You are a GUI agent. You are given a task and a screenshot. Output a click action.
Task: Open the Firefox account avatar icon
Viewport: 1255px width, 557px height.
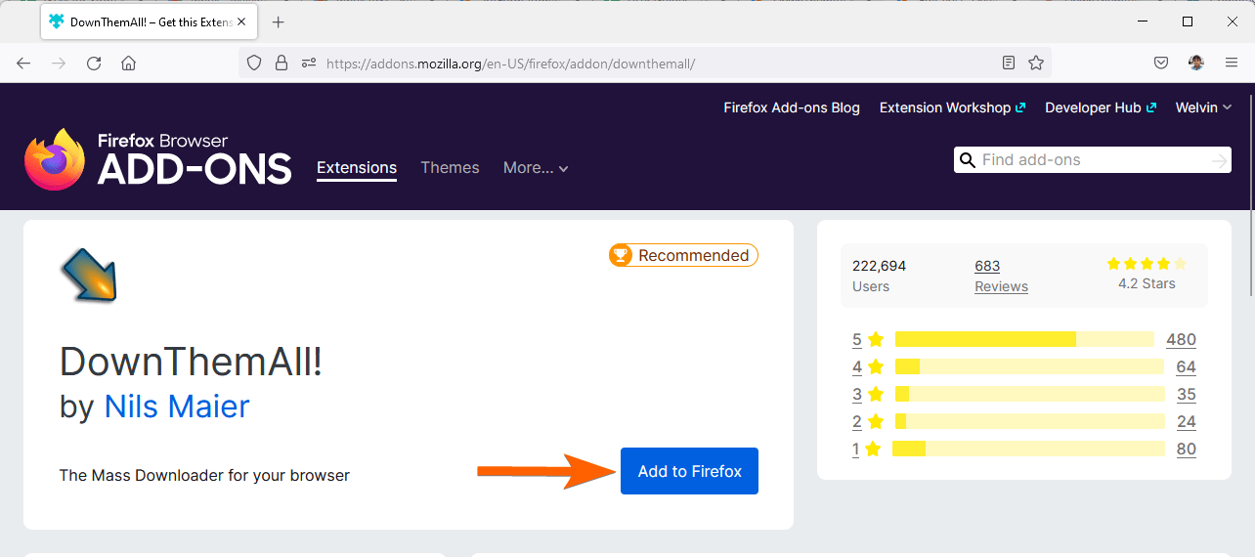coord(1196,64)
